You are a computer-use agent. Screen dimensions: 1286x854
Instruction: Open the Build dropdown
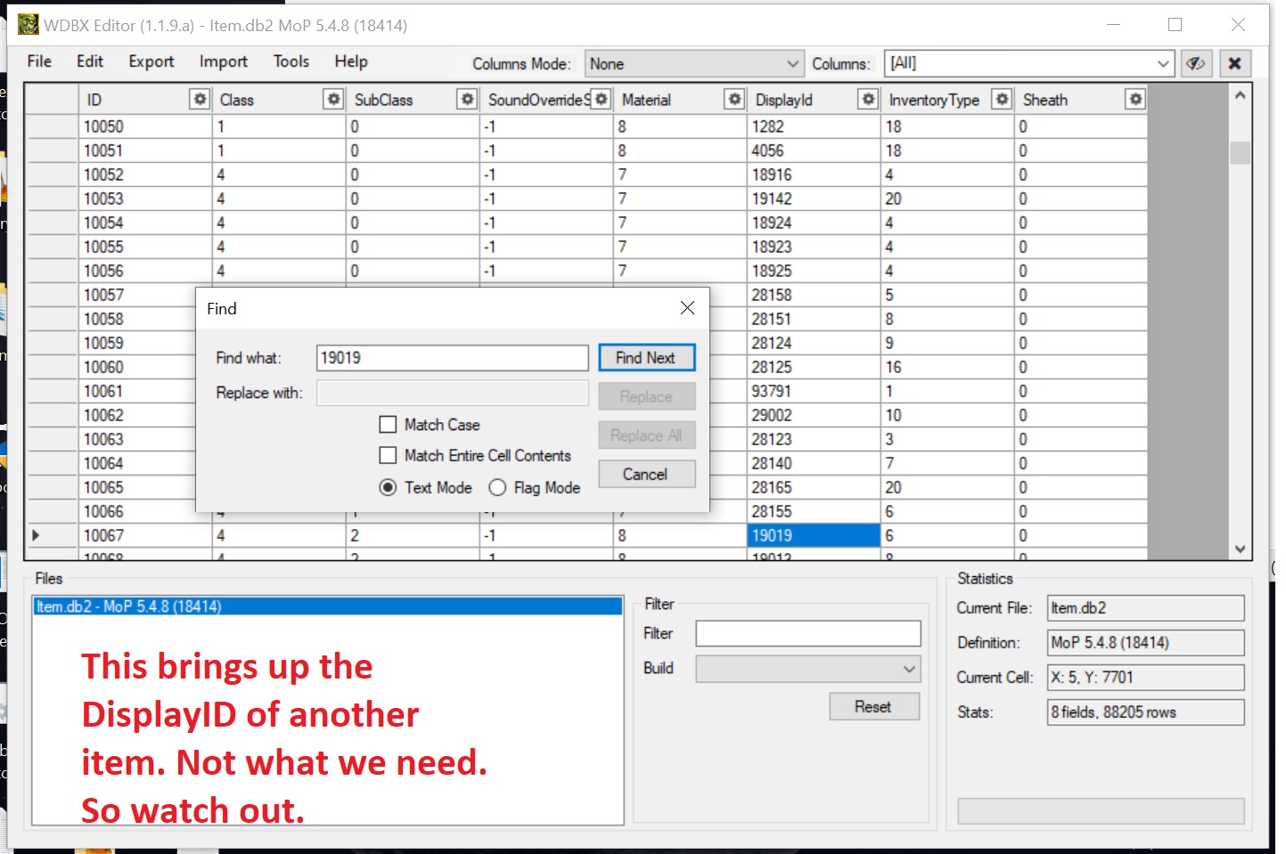[x=807, y=669]
